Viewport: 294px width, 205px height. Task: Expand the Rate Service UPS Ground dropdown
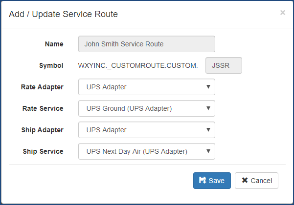[146, 108]
